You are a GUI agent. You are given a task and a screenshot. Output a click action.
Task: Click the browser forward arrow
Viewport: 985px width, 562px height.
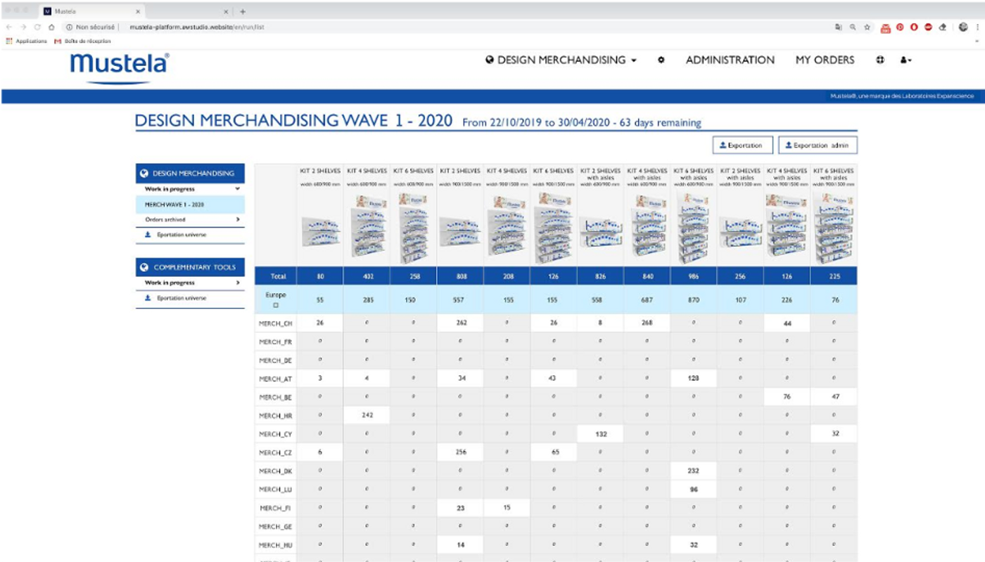(23, 27)
